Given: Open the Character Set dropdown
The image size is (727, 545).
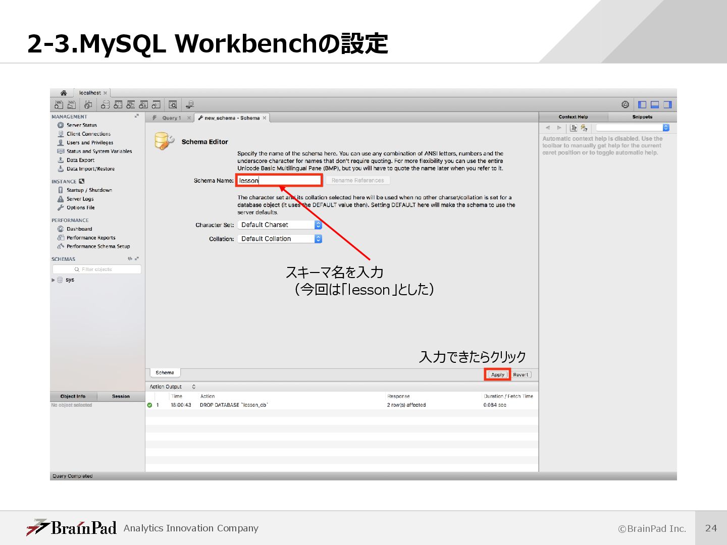Looking at the screenshot, I should click(280, 225).
